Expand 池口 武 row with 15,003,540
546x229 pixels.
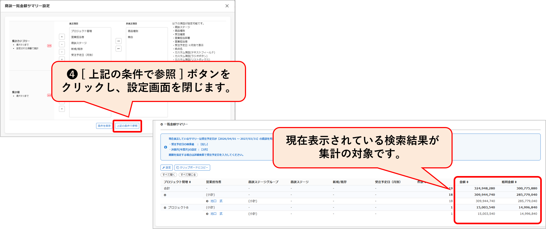click(207, 214)
